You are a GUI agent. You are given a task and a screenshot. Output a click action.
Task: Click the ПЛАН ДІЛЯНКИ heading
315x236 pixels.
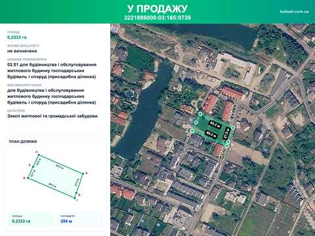pos(23,142)
